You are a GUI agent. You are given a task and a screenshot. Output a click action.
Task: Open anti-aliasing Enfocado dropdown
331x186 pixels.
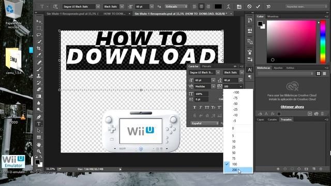176,7
